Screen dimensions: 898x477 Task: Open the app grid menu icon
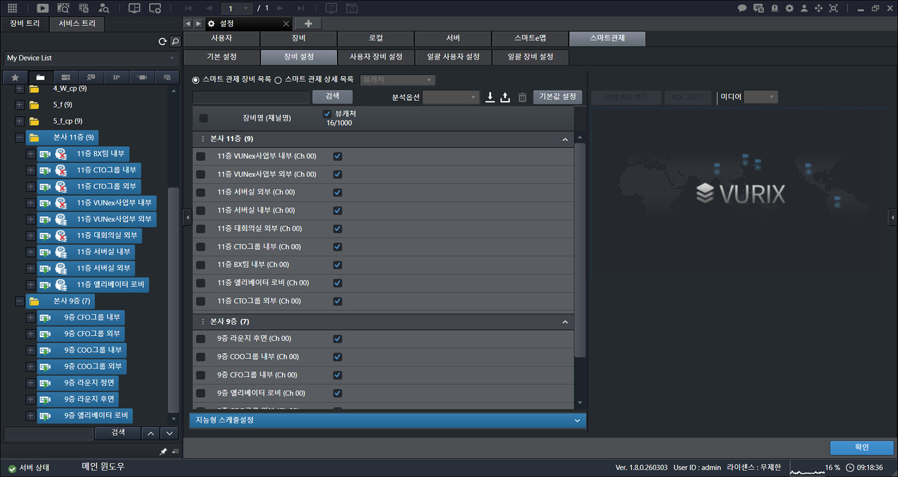(12, 8)
